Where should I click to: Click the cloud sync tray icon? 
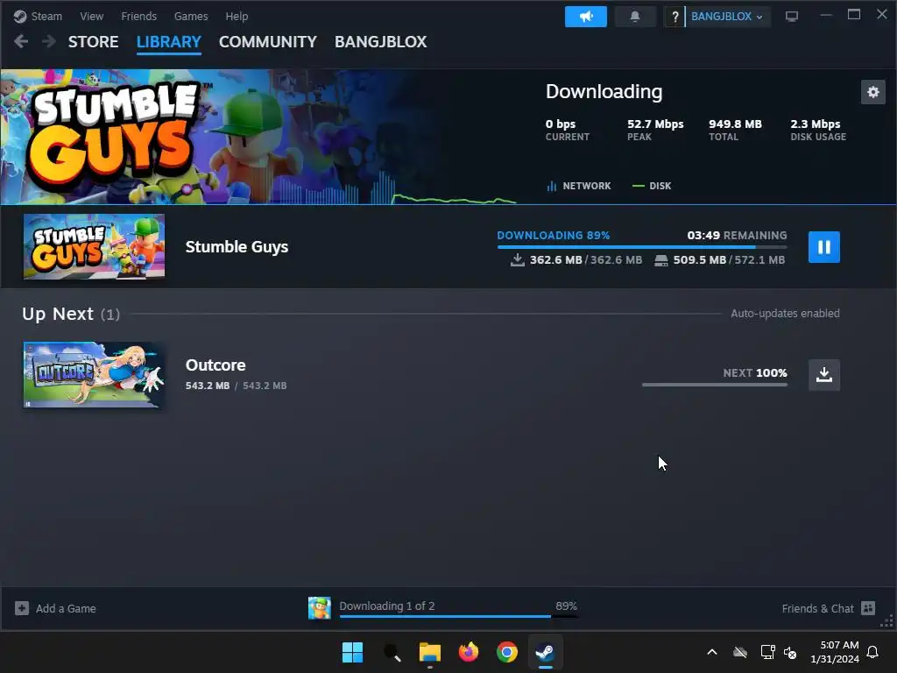click(740, 652)
